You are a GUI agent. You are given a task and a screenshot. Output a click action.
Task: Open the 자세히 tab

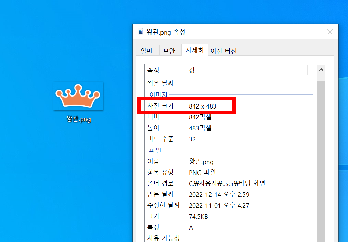coord(195,50)
